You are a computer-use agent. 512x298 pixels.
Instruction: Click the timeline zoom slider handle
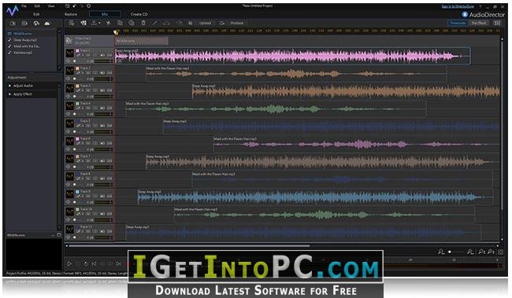[450, 252]
